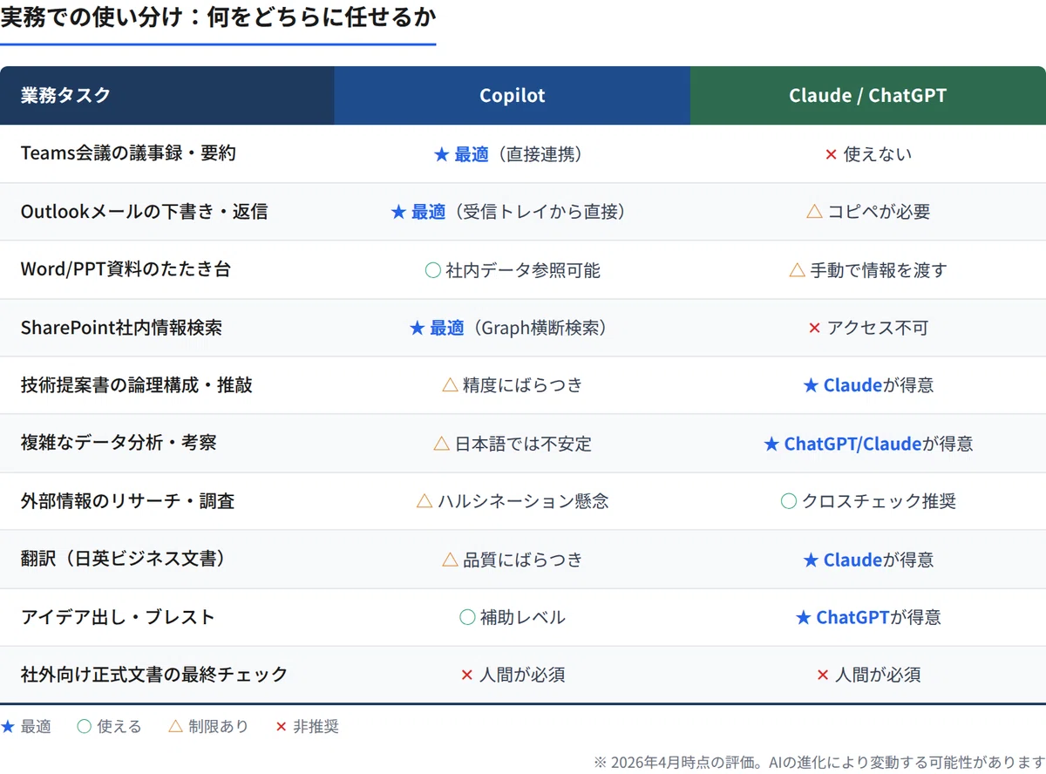Click the 業務タスク column header

[x=167, y=96]
